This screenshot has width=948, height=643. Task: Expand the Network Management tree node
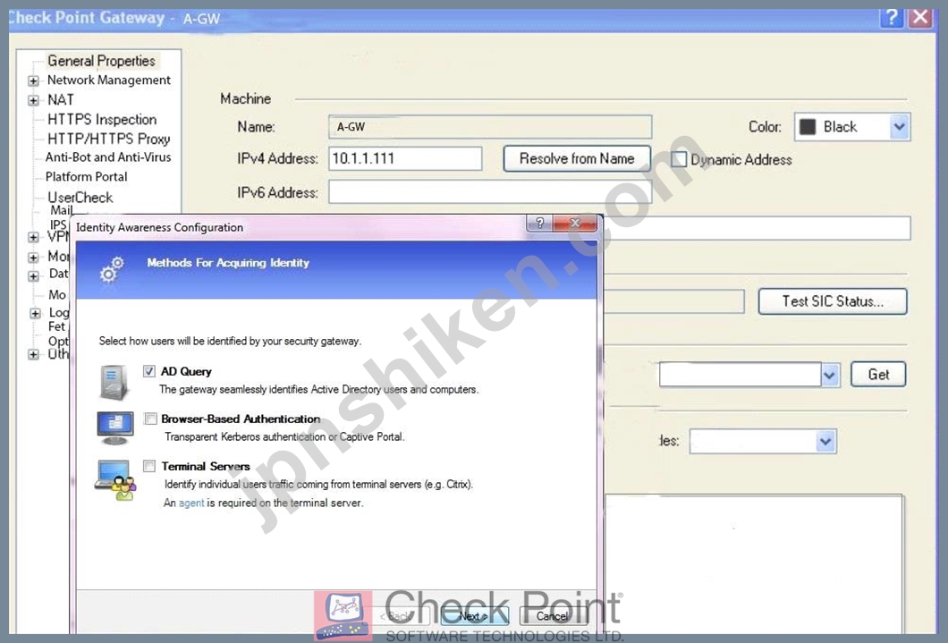[x=33, y=81]
